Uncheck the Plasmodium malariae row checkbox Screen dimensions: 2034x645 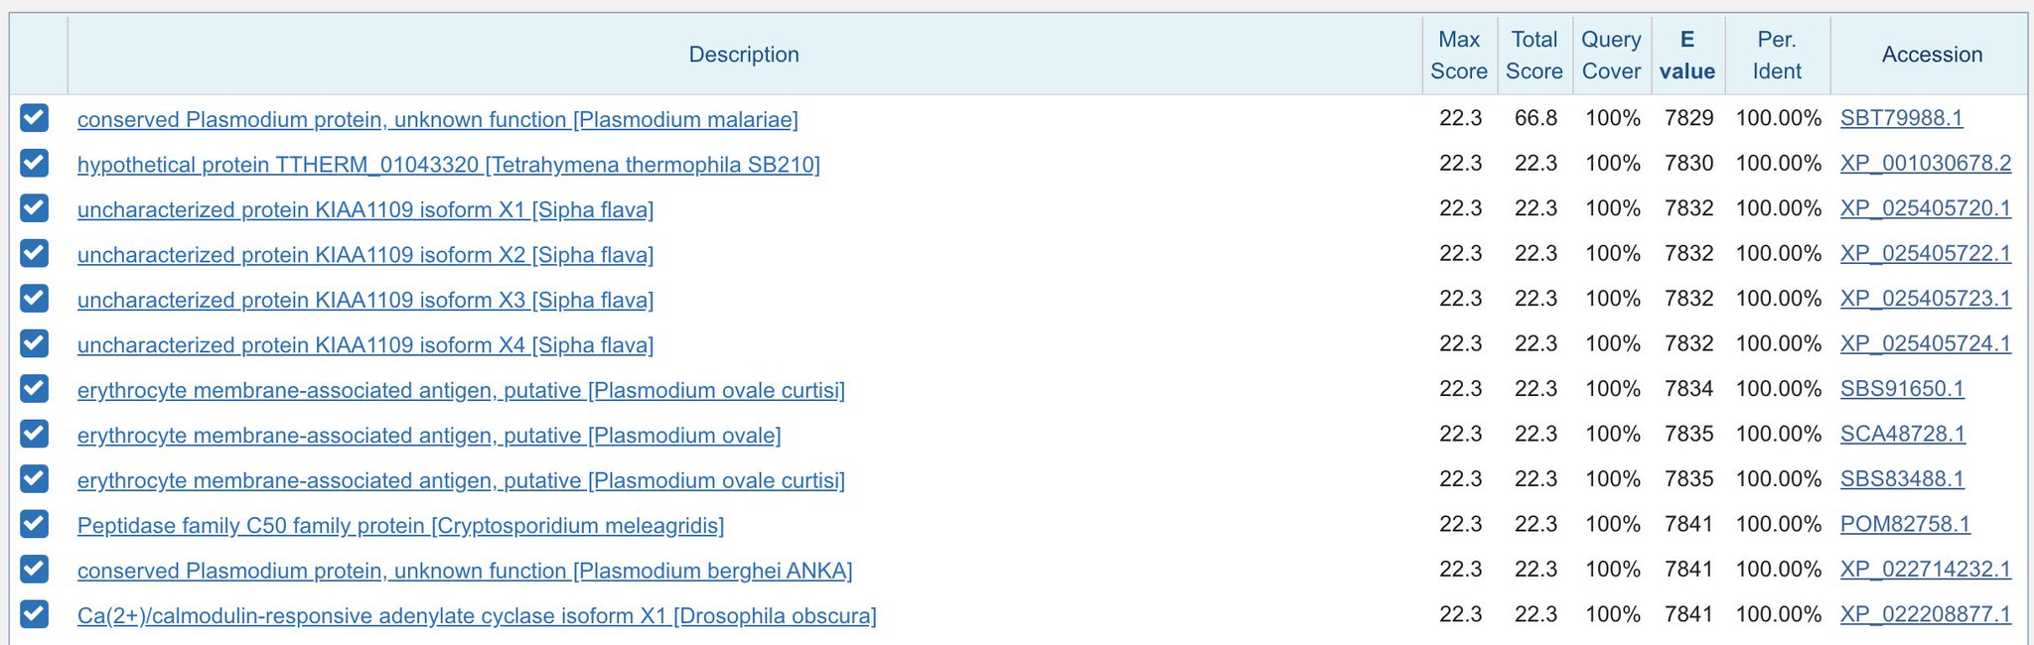click(x=34, y=118)
